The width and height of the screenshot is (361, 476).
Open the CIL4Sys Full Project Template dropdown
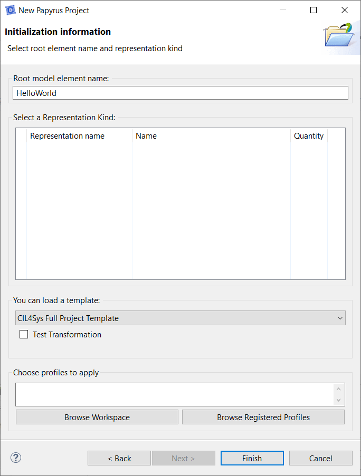coord(180,318)
